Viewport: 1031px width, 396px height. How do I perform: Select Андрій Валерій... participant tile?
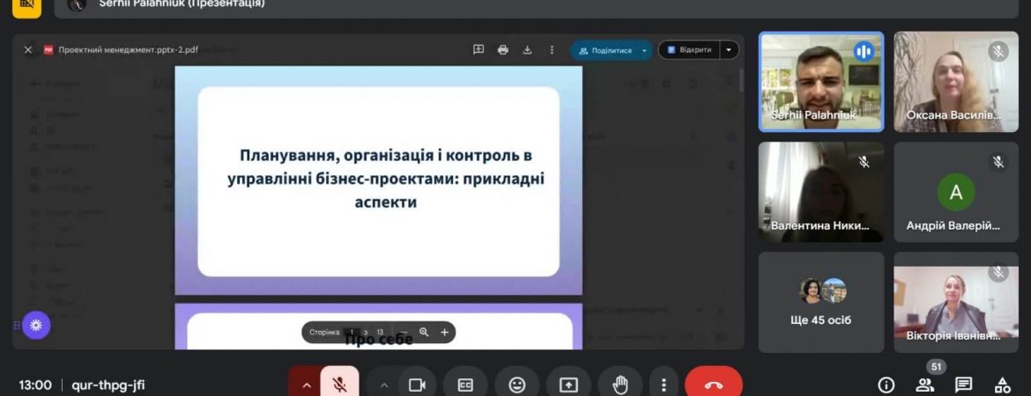(956, 192)
